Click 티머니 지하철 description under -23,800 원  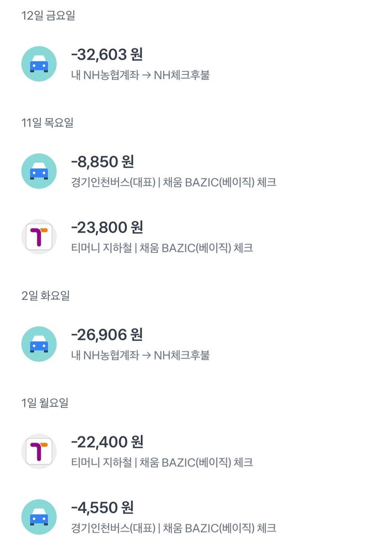101,248
